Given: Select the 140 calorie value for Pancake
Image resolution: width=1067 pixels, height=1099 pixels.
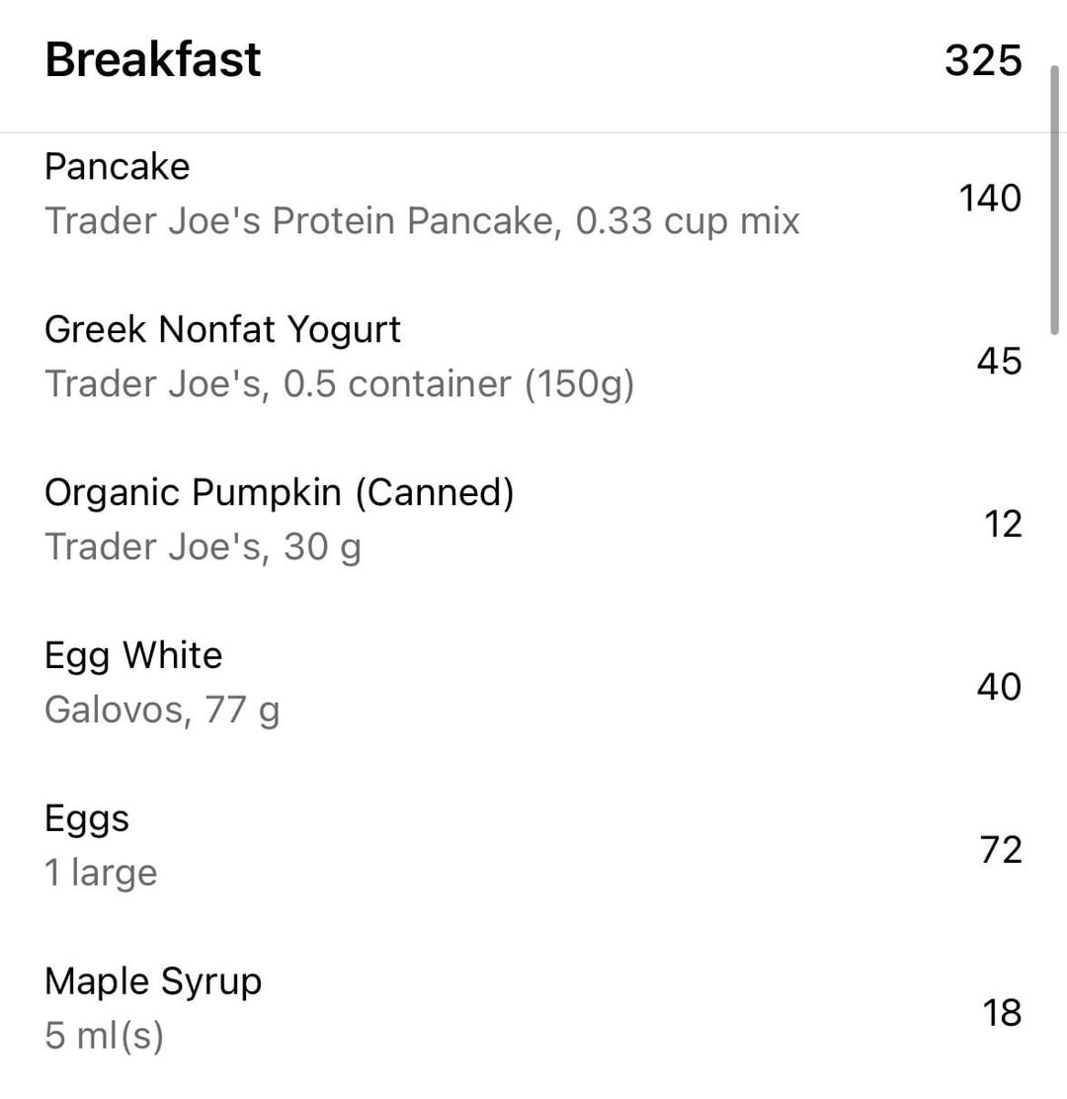Looking at the screenshot, I should pyautogui.click(x=990, y=199).
